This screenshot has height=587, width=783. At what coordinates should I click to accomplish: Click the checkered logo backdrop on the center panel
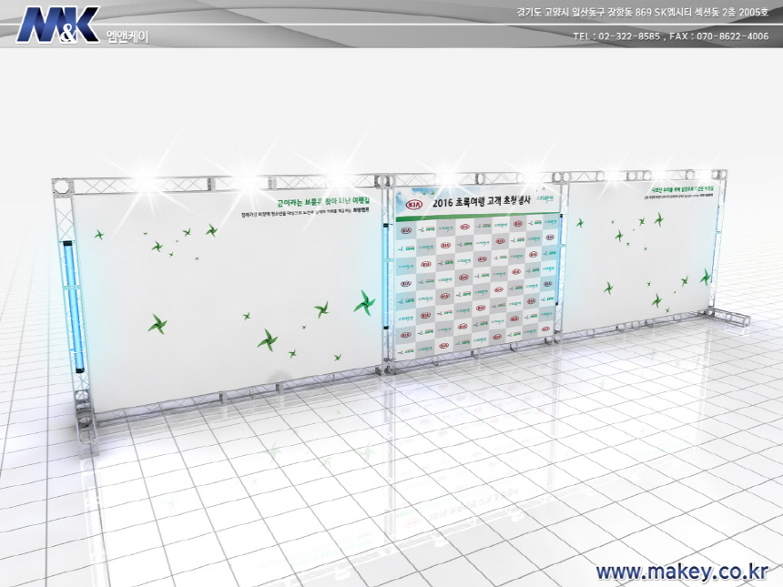click(x=477, y=285)
